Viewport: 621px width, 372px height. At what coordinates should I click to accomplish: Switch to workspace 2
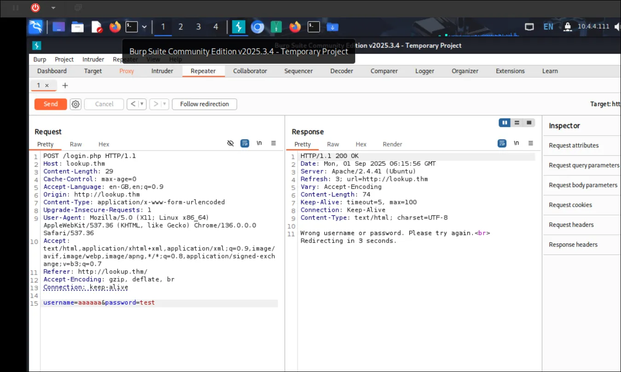(x=180, y=27)
